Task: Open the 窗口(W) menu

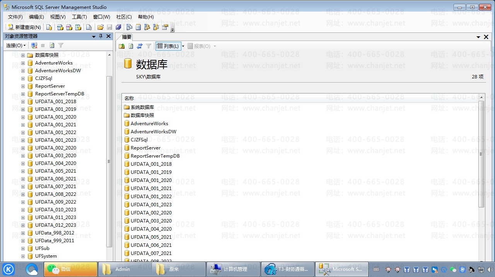Action: tap(102, 17)
